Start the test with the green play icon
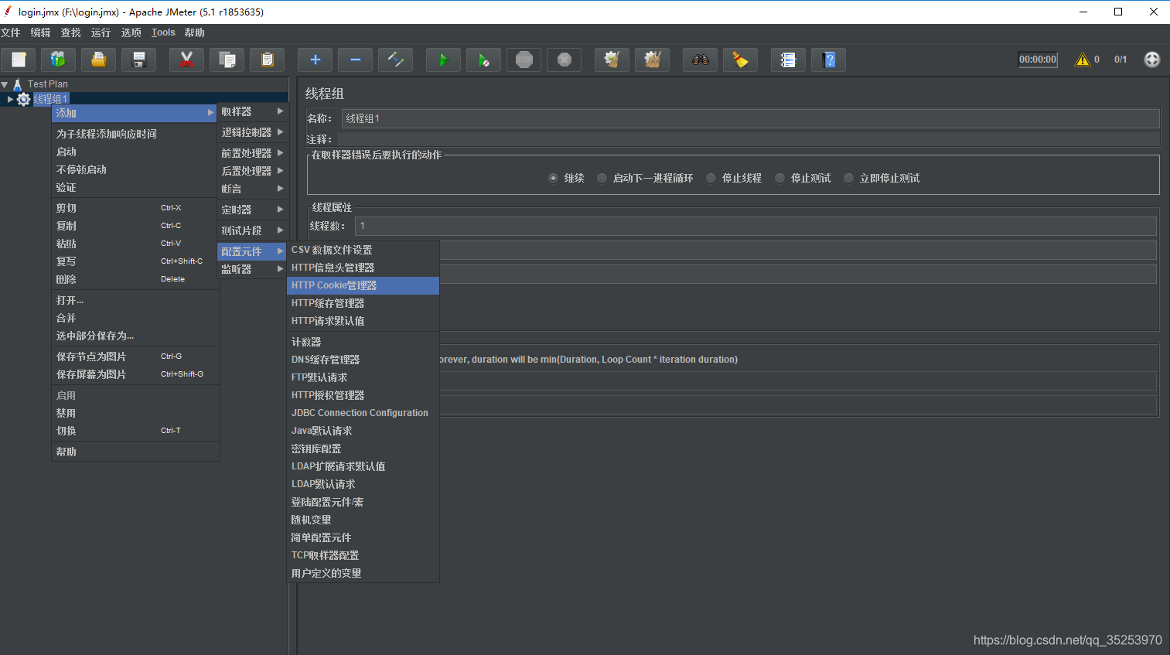 (443, 60)
